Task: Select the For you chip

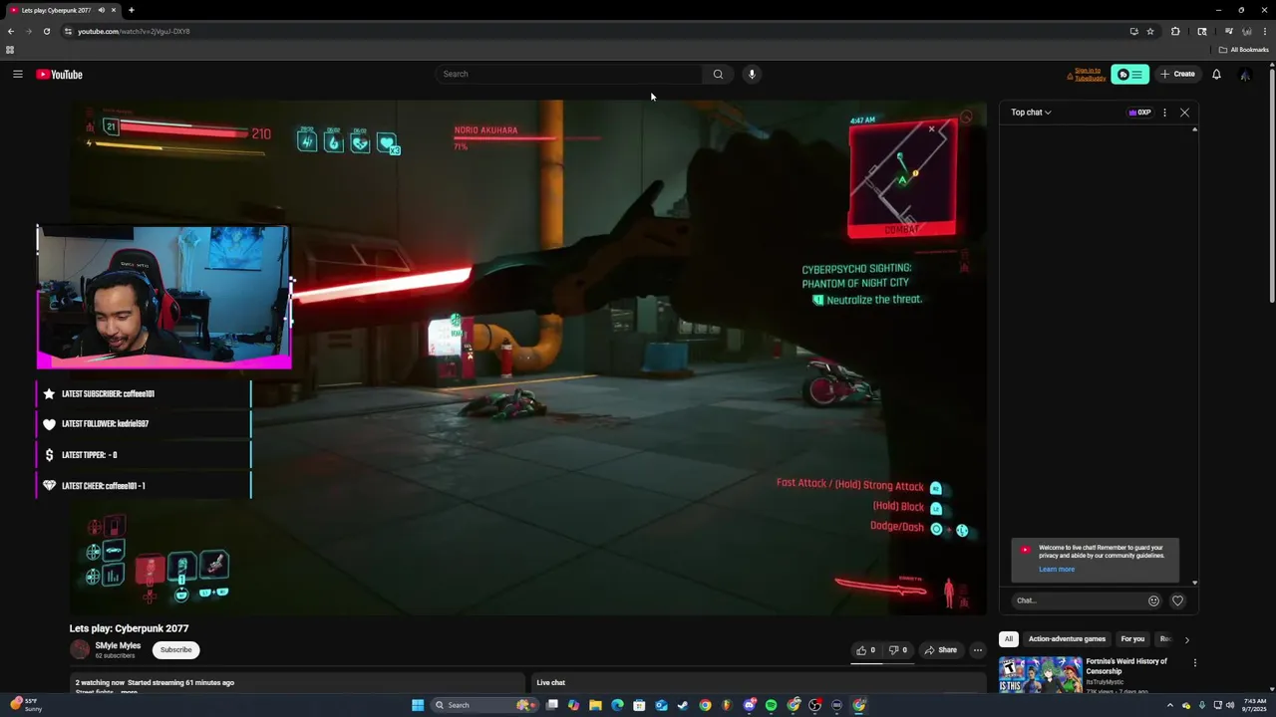Action: 1132,639
